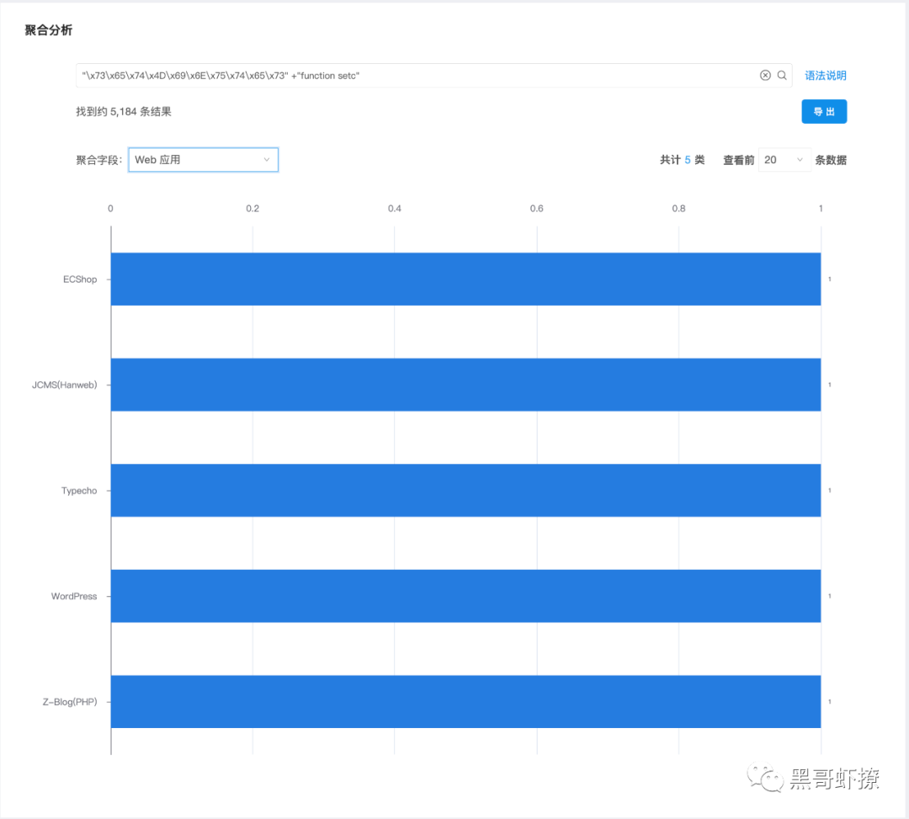The height and width of the screenshot is (819, 909).
Task: Open the 查看前 20 count dropdown
Action: click(x=784, y=160)
